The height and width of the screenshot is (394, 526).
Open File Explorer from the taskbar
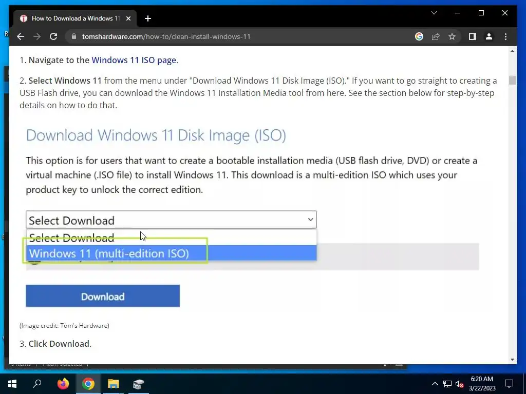click(114, 384)
